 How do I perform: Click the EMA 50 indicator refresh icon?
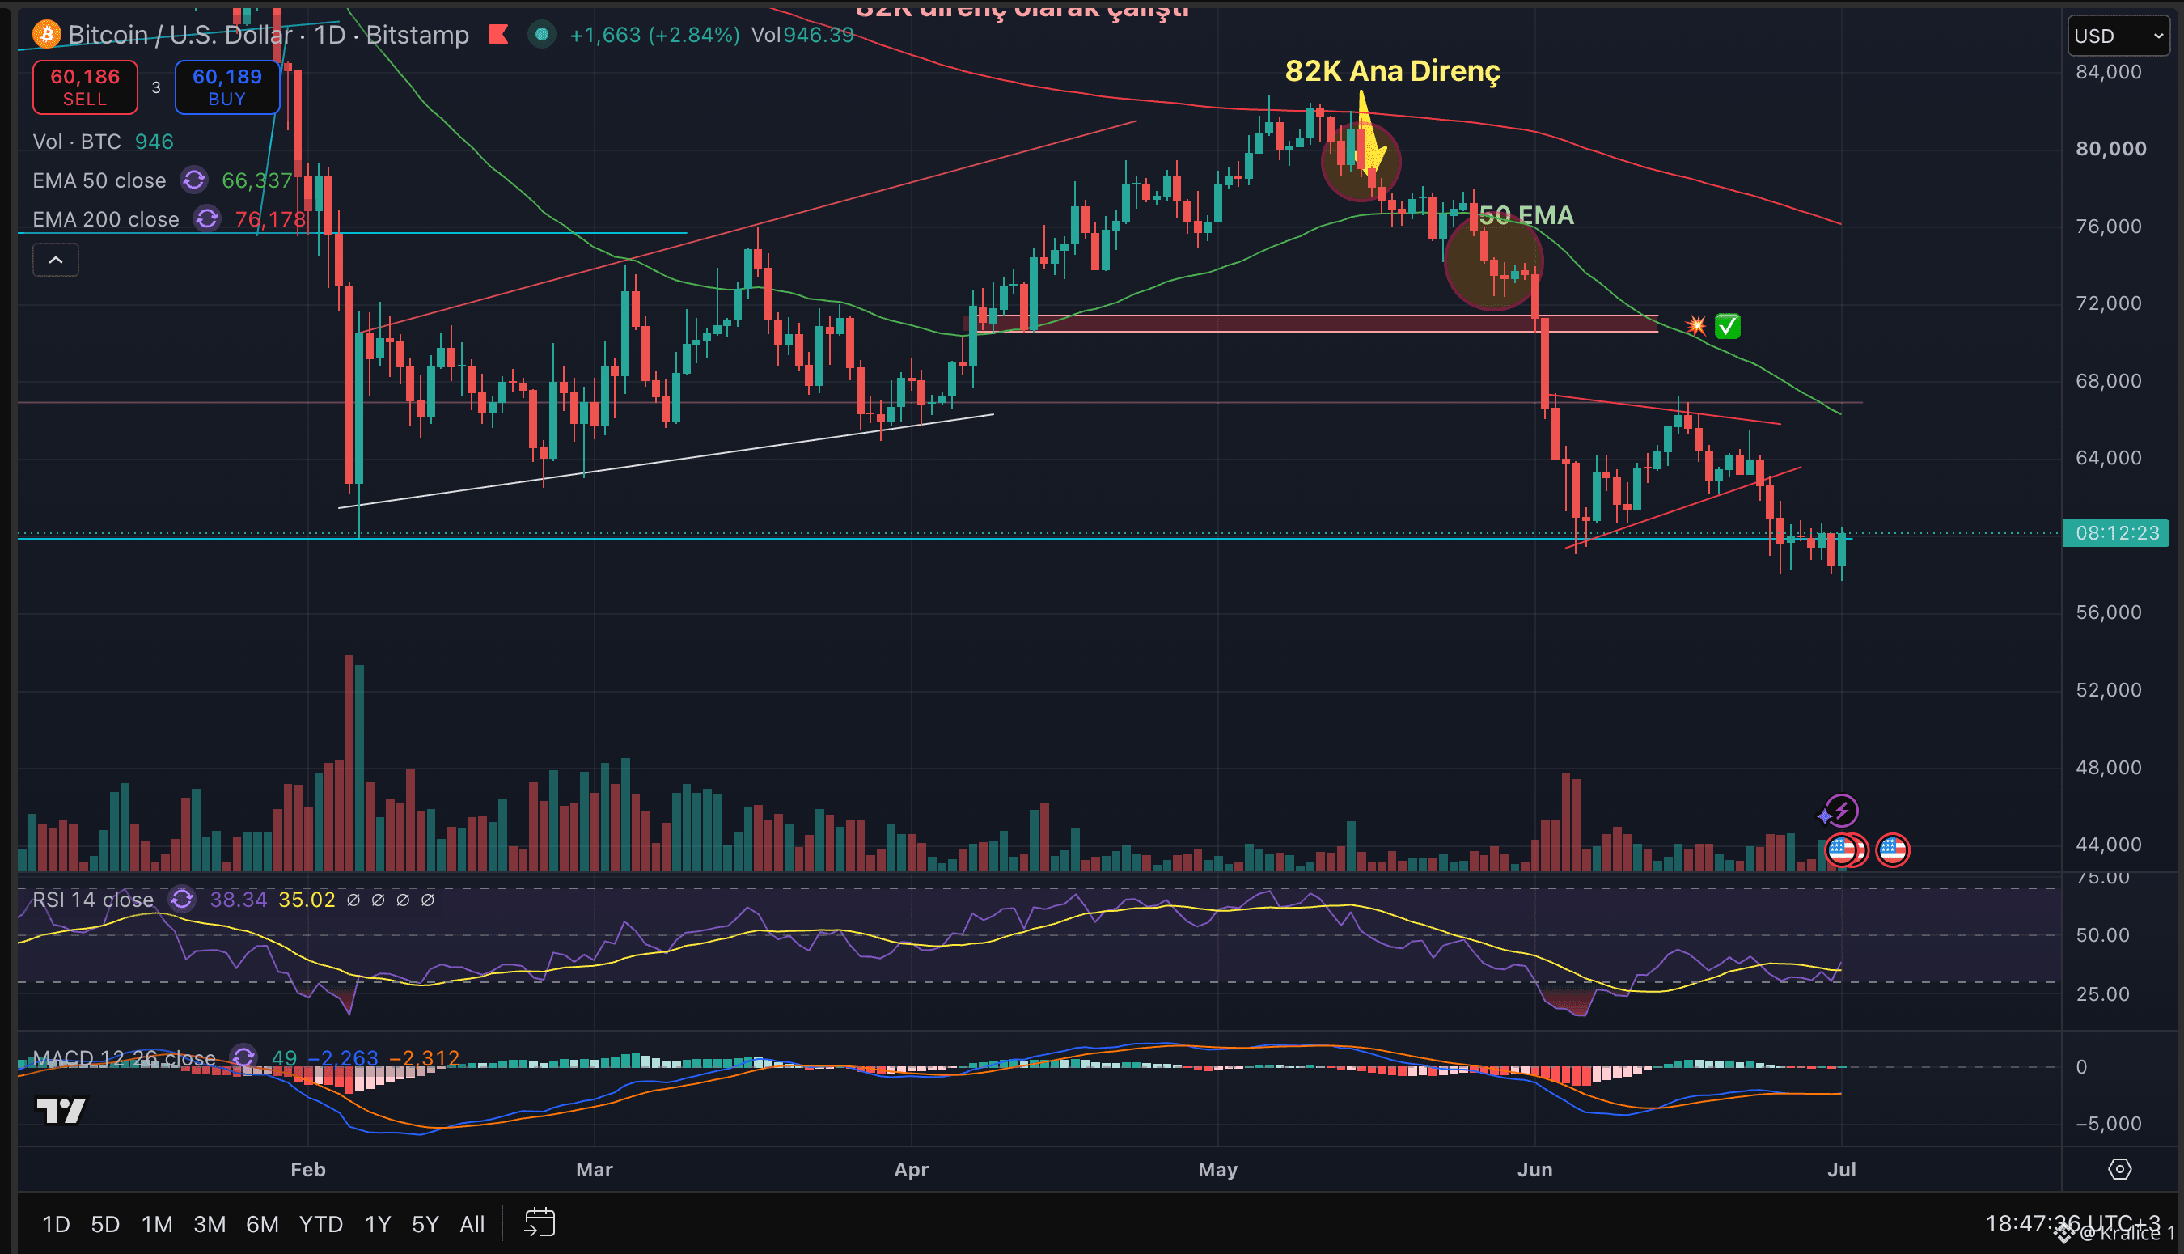[193, 180]
